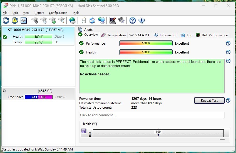236x153 pixels.
Task: Click the green check icon beside Performance
Action: [81, 43]
